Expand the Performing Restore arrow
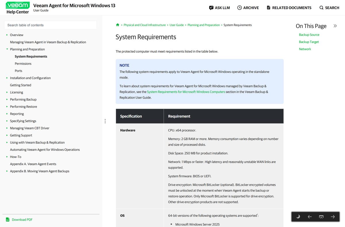345x227 pixels. (7, 107)
